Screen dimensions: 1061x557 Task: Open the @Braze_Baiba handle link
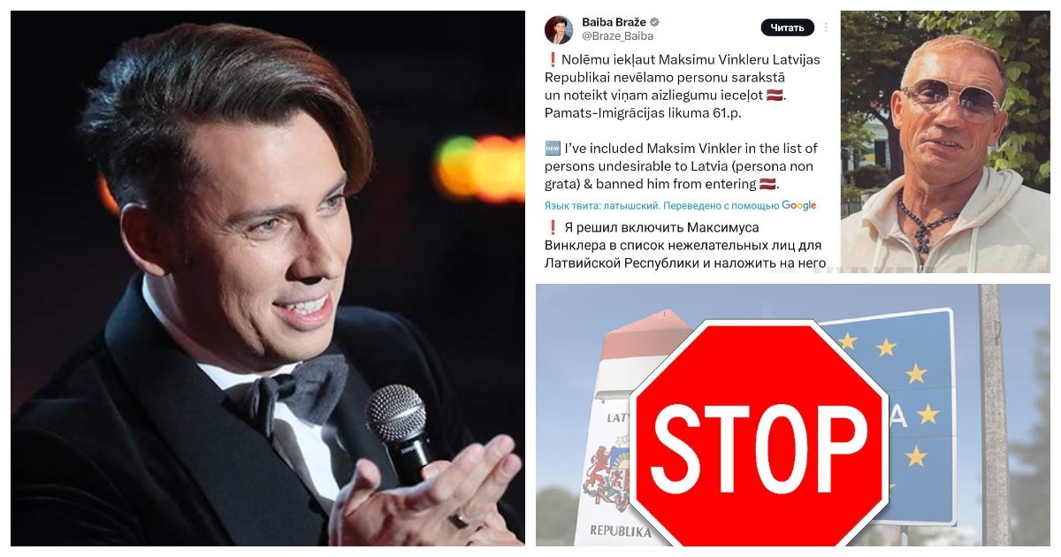coord(617,36)
